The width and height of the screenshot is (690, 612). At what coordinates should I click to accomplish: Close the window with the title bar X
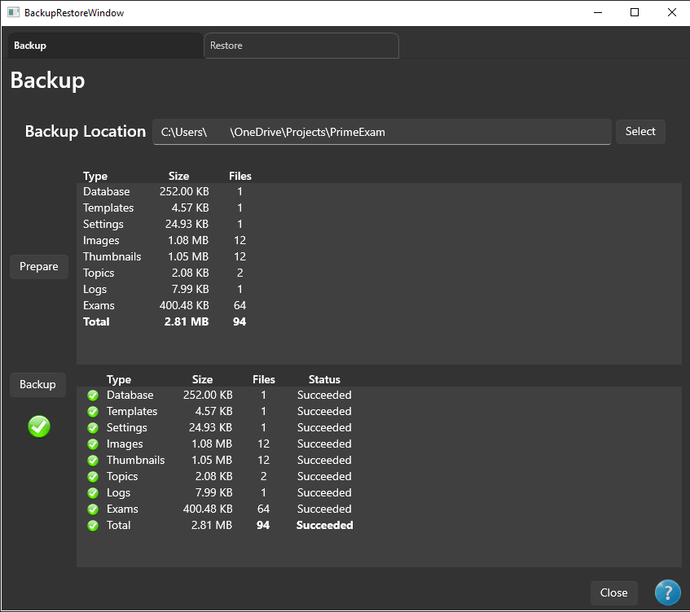tap(671, 13)
